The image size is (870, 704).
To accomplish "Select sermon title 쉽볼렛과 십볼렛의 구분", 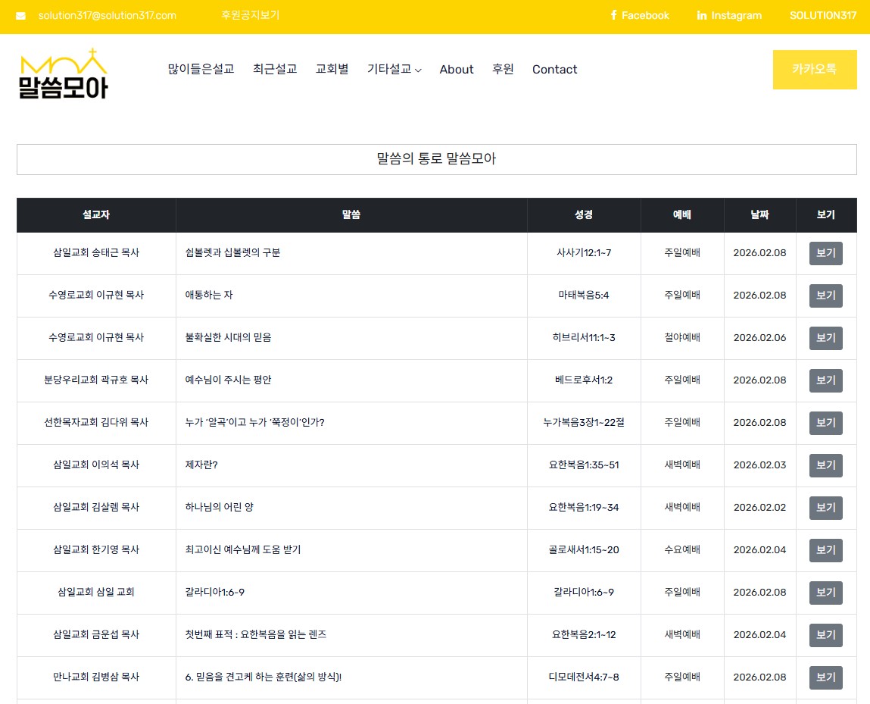I will [232, 252].
